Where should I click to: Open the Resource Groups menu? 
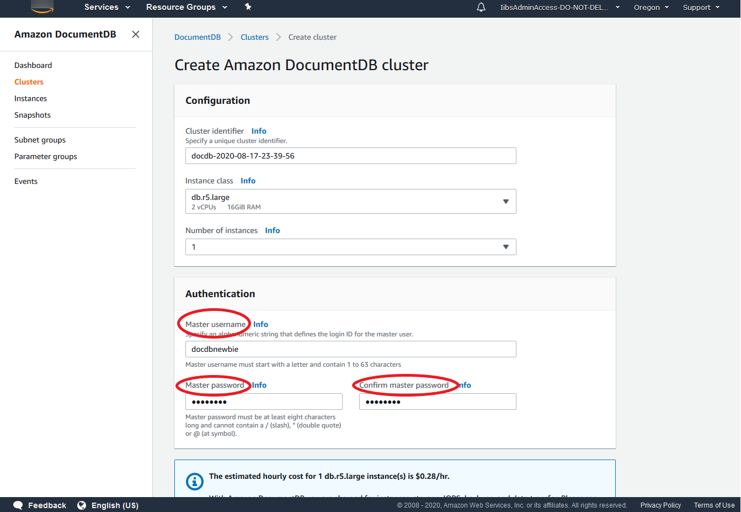point(186,7)
